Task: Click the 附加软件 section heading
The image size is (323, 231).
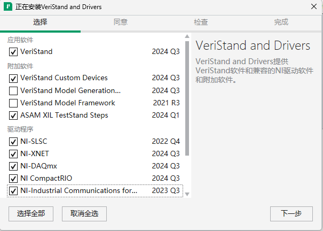Action: coord(20,66)
